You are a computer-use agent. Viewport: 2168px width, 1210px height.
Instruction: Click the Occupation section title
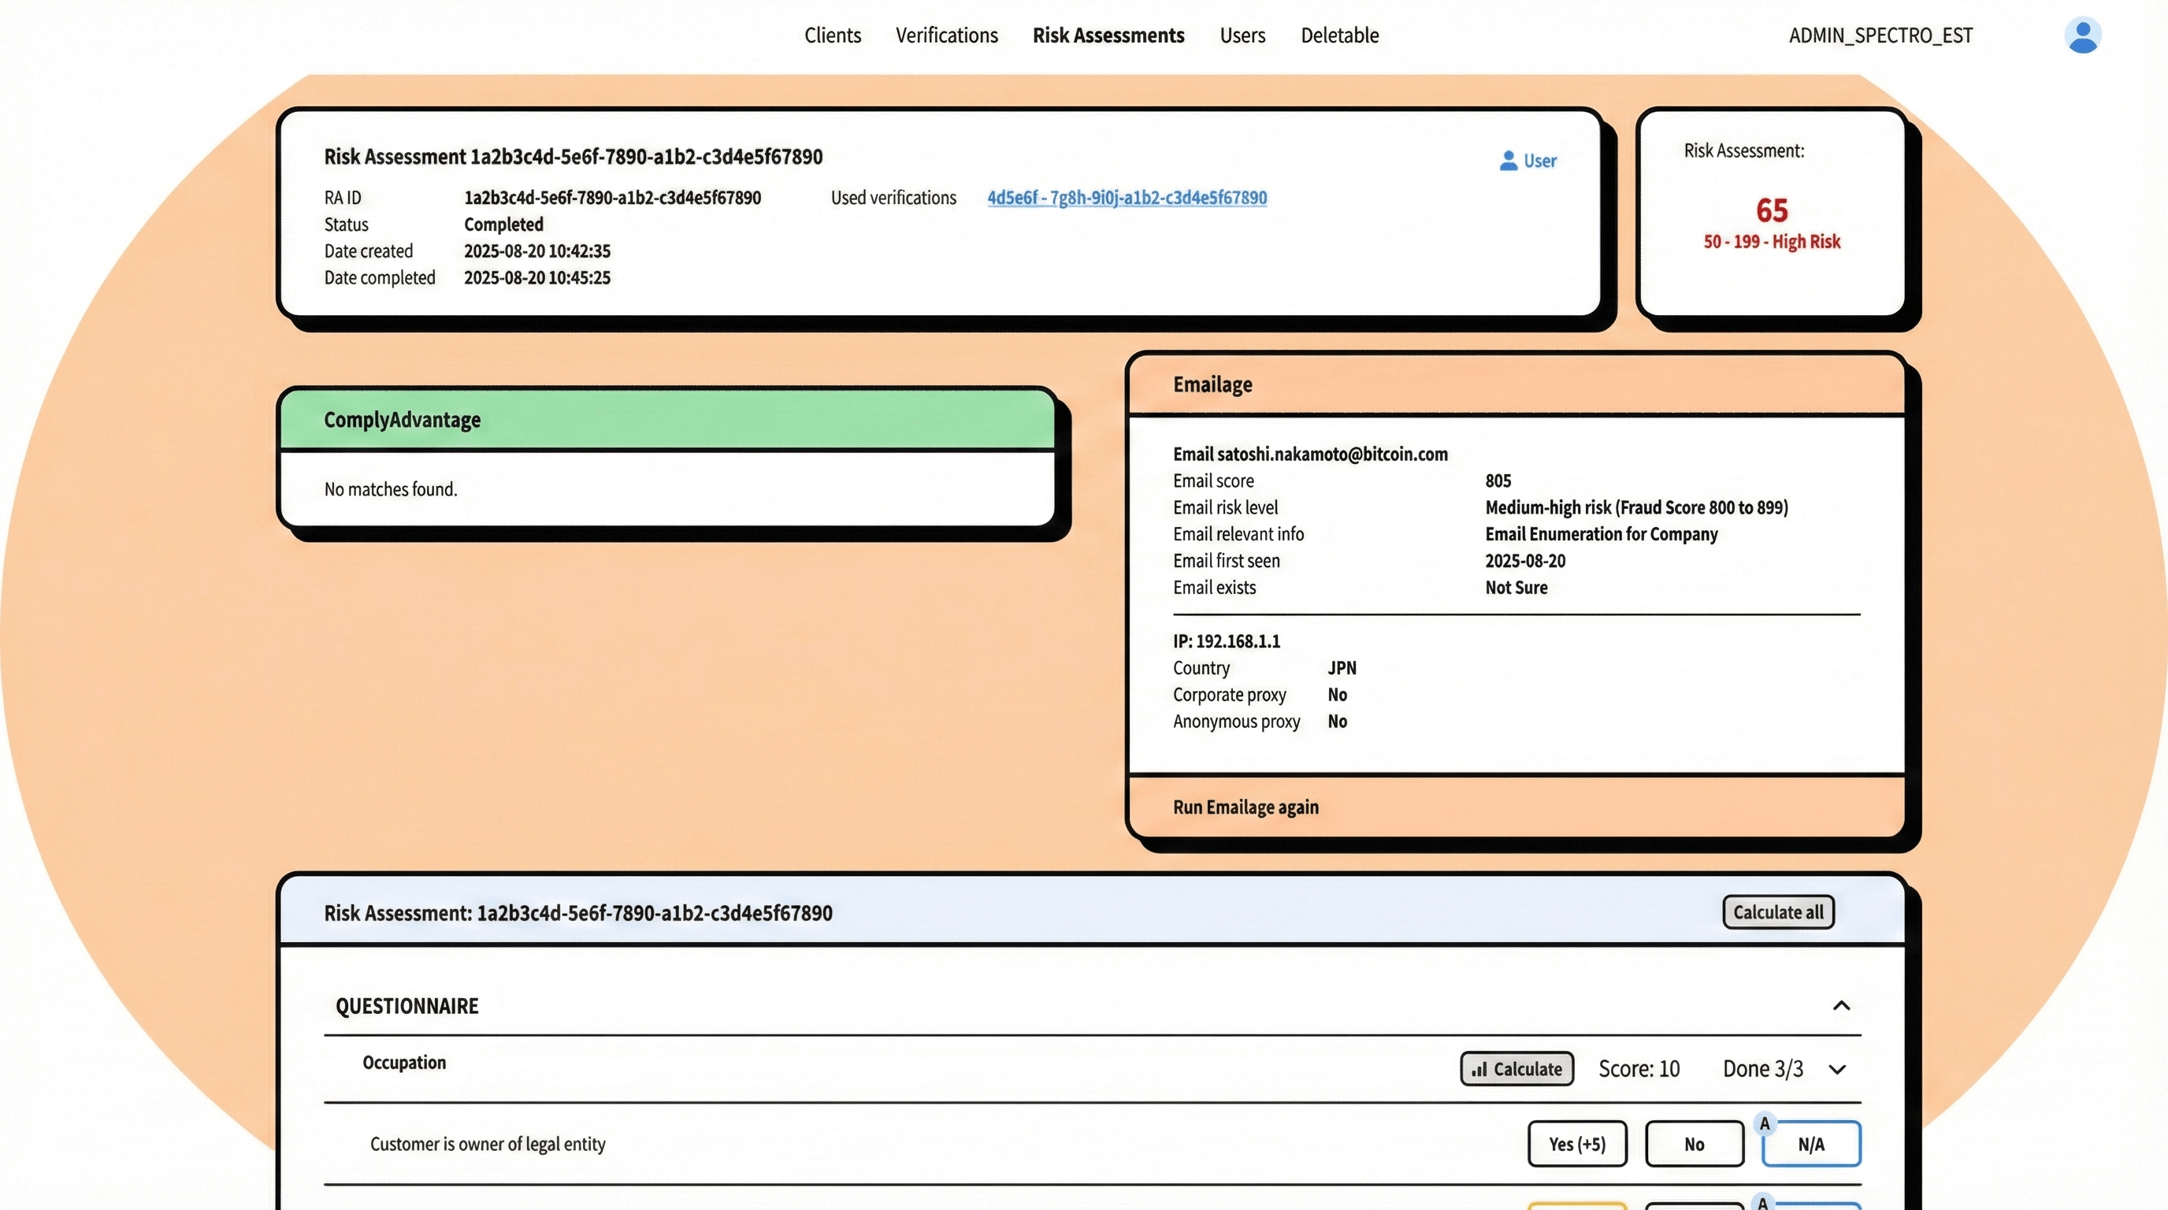coord(404,1063)
